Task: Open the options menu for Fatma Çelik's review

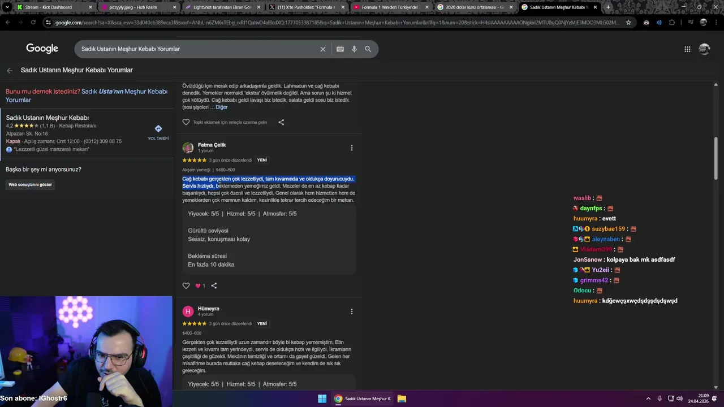Action: pyautogui.click(x=351, y=148)
